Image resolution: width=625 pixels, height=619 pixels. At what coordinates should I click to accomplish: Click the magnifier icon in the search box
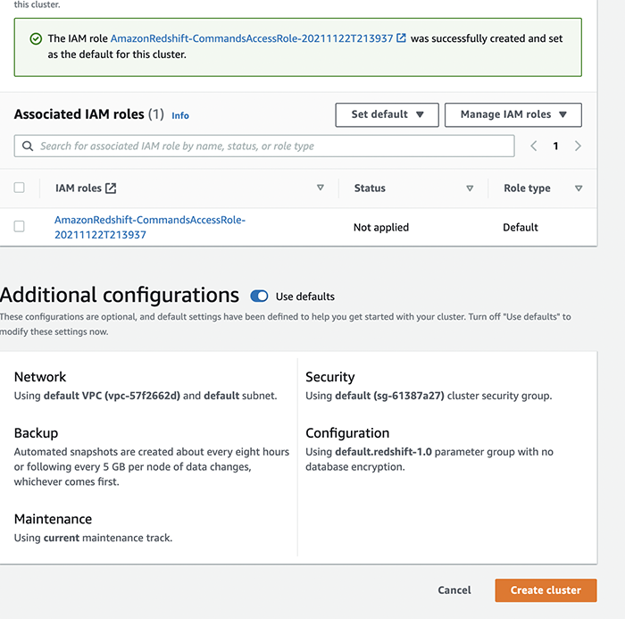pos(29,146)
